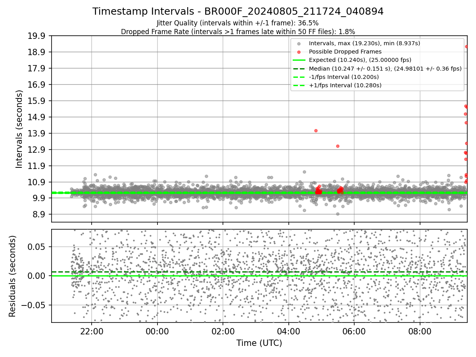
Task: Select the Jitter Quality 36.5% subtitle
Action: [238, 23]
